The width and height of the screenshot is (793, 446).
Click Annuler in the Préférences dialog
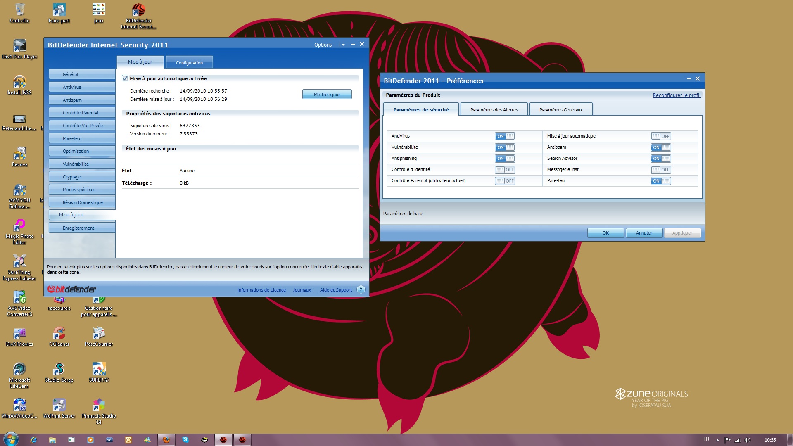pyautogui.click(x=644, y=233)
